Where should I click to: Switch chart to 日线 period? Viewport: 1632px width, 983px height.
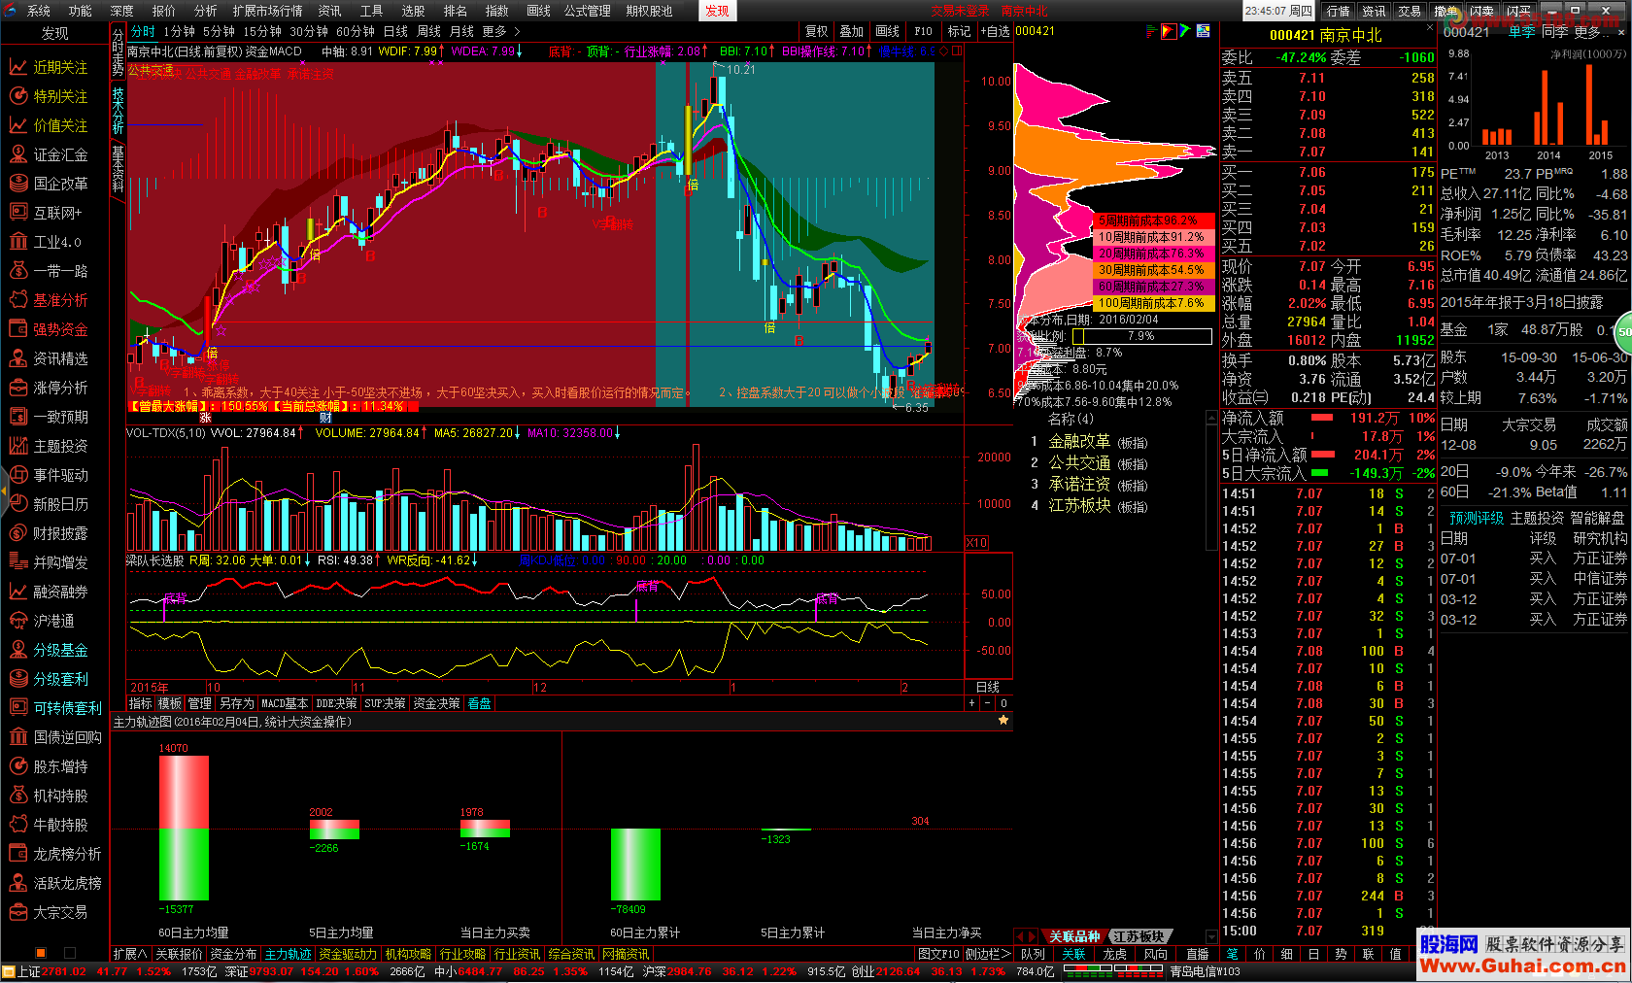(395, 31)
